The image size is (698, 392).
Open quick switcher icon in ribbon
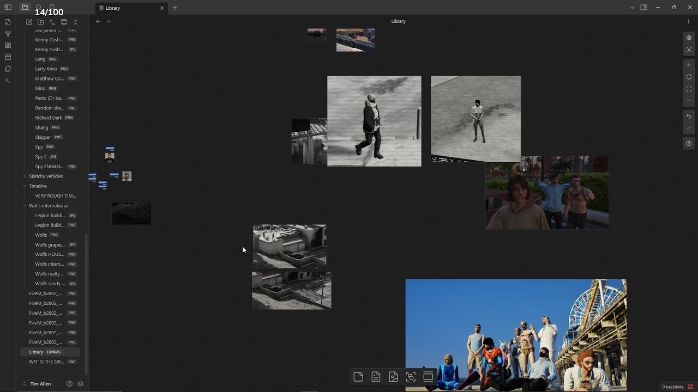point(8,22)
